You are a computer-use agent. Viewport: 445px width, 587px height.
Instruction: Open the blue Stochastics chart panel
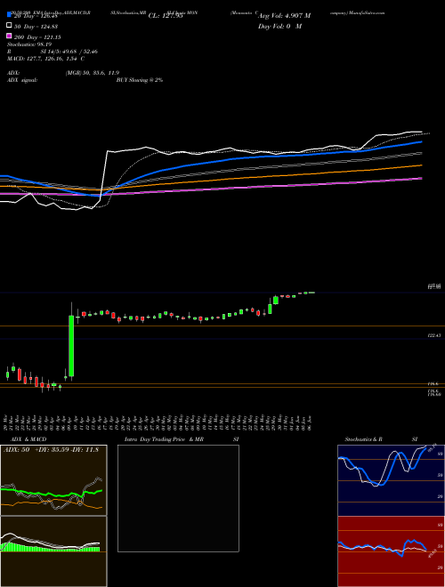pos(391,480)
